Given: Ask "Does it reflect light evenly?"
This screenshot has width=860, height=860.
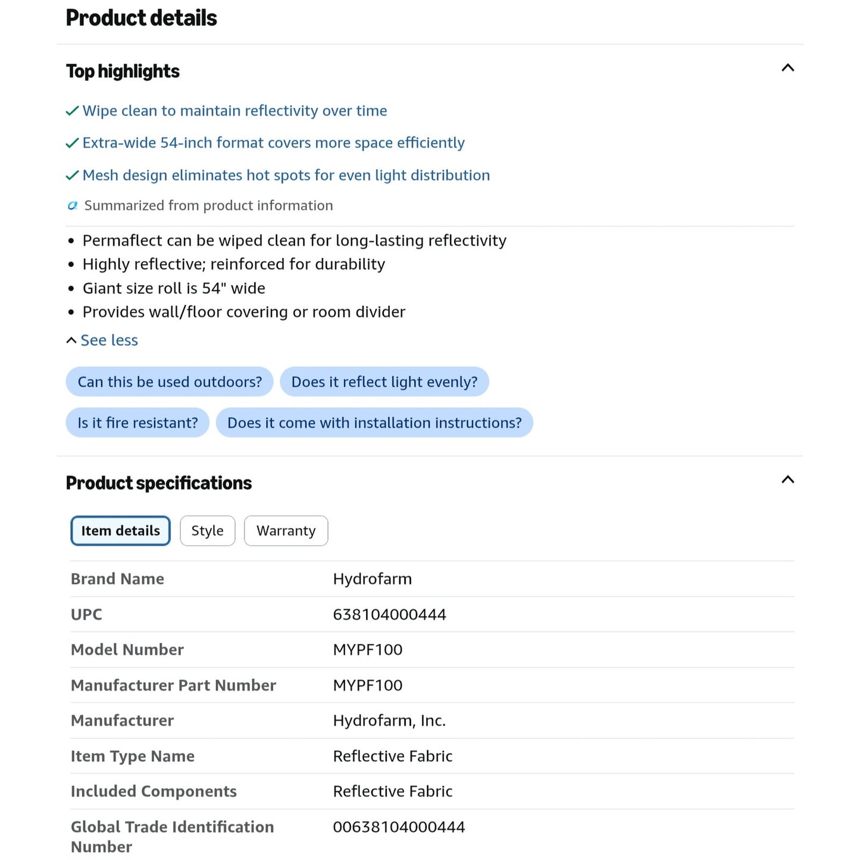Looking at the screenshot, I should click(384, 382).
